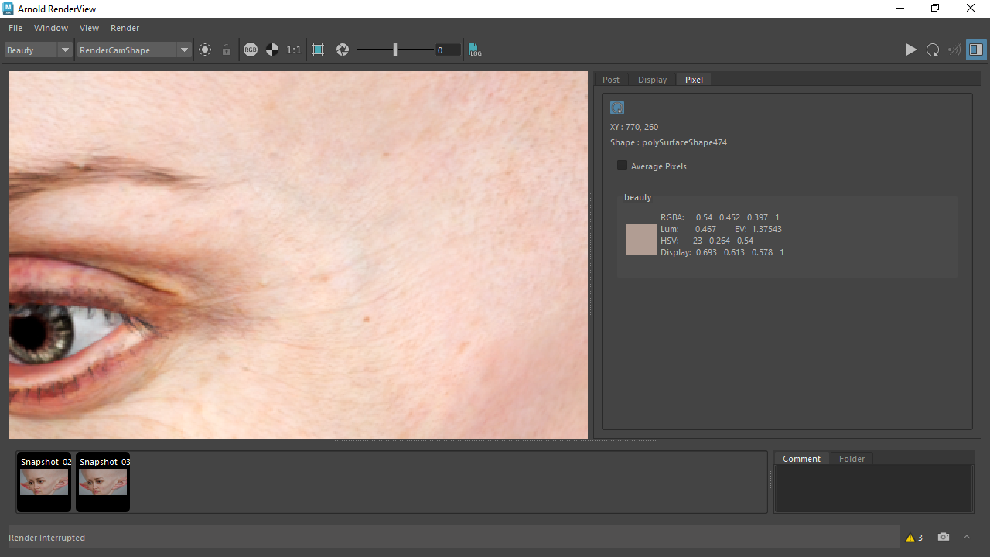Expand the snapshot panel with up chevron
This screenshot has height=557, width=990.
(967, 537)
